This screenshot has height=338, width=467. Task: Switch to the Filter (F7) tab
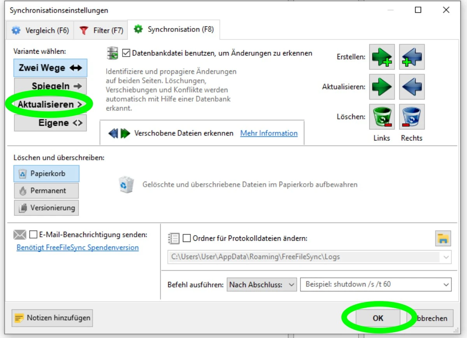100,30
